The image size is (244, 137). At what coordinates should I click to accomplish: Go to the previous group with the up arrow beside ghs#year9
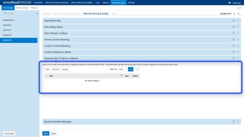click(234, 14)
